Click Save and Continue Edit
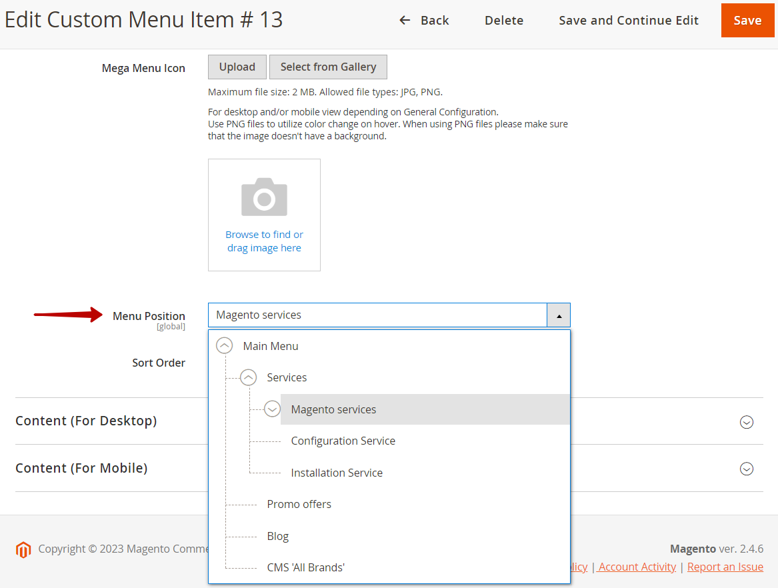The height and width of the screenshot is (588, 778). tap(629, 21)
